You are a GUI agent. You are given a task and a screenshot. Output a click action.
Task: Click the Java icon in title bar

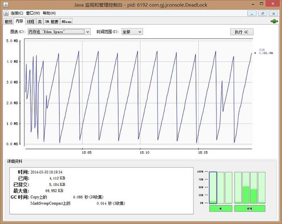click(6, 5)
